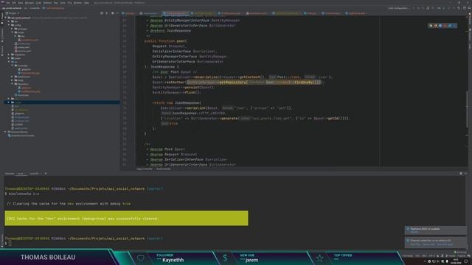Switch to the Local (2) terminal tab
Screen dimensions: 472x265
click(34, 174)
